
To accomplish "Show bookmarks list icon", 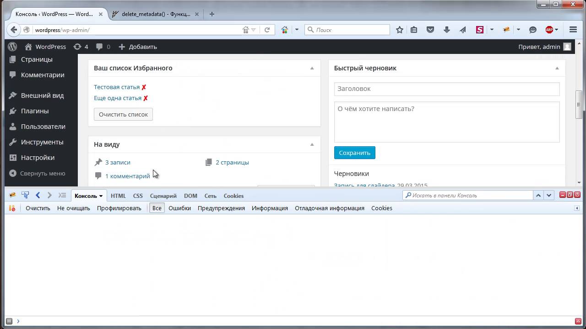I will tap(414, 30).
